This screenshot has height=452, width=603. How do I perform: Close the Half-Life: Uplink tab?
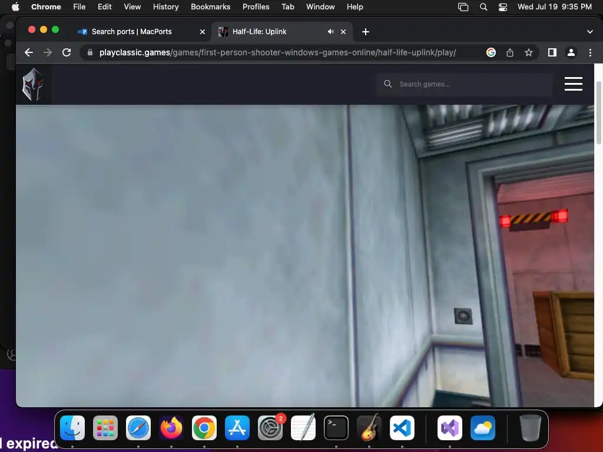[x=343, y=32]
